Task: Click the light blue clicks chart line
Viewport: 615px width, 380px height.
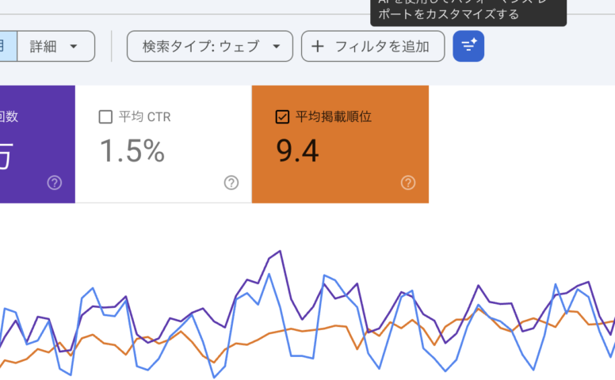Action: coord(270,275)
